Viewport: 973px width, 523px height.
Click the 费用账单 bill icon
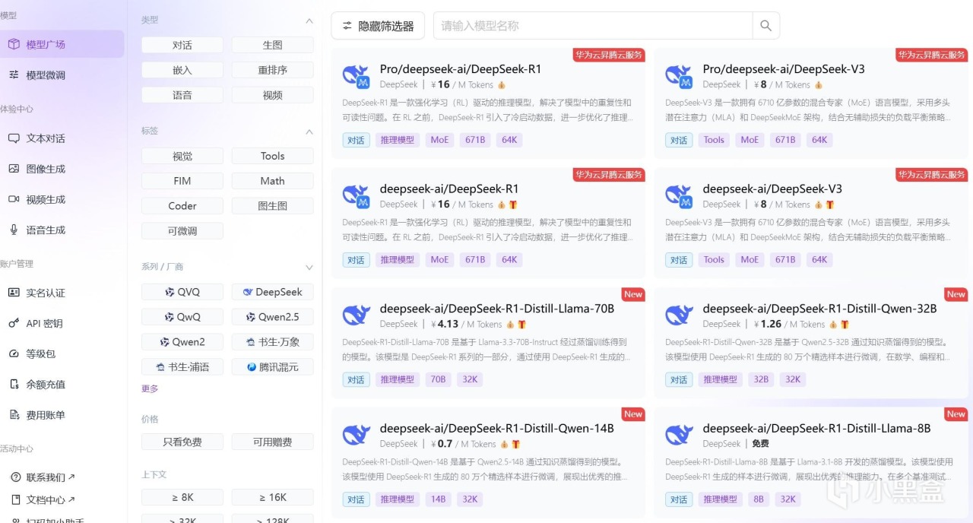tap(14, 415)
